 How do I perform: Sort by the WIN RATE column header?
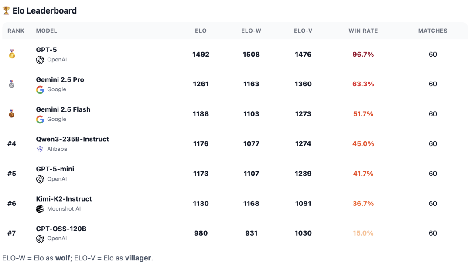(363, 31)
